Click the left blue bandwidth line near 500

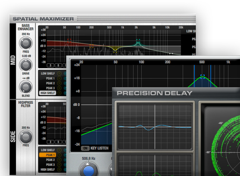[195, 76]
